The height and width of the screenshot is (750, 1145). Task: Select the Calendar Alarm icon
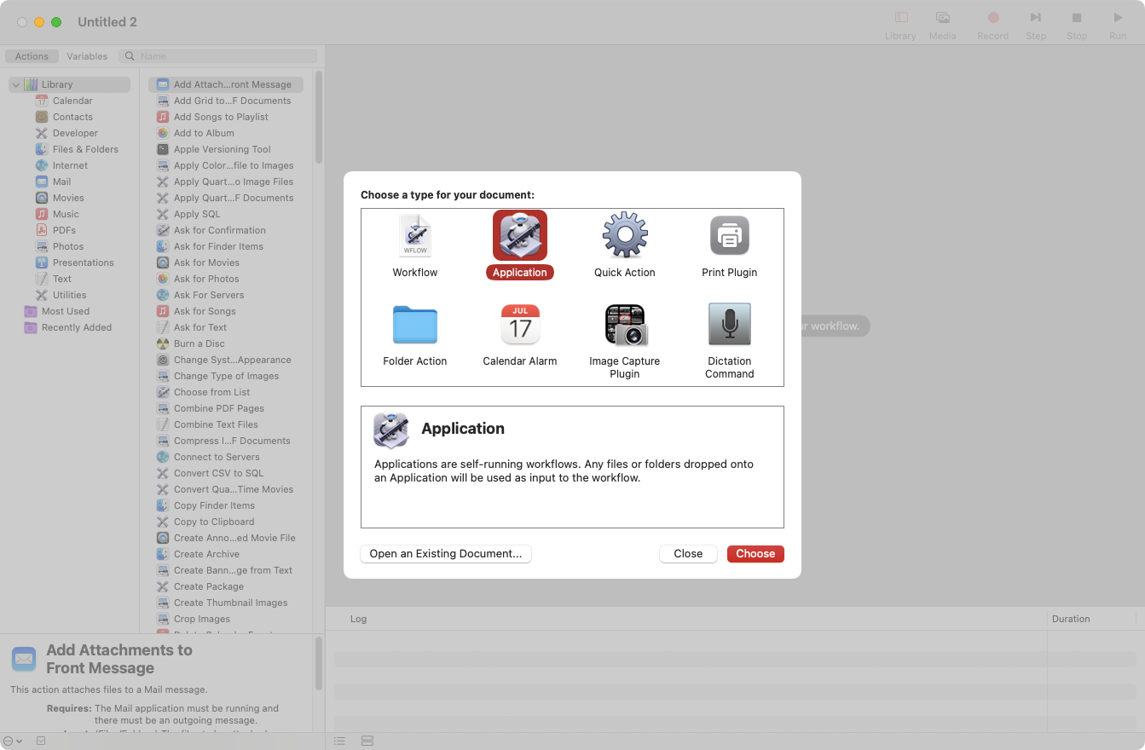[x=520, y=324]
